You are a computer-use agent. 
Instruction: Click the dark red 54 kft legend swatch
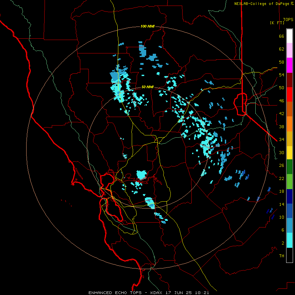289,80
